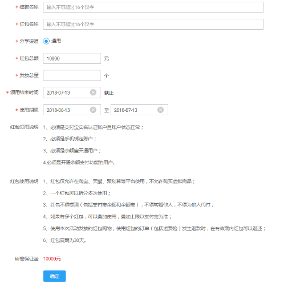Open the 领用结束时间 date picker field

(72, 92)
